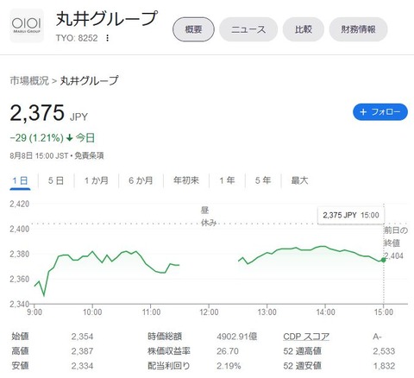Select the 概要 overview tab
The image size is (414, 378).
point(193,29)
